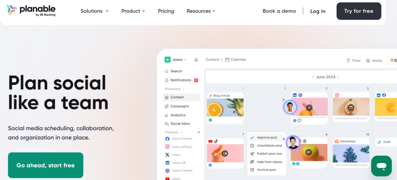The width and height of the screenshot is (397, 180).
Task: Expand the Product menu
Action: (133, 11)
